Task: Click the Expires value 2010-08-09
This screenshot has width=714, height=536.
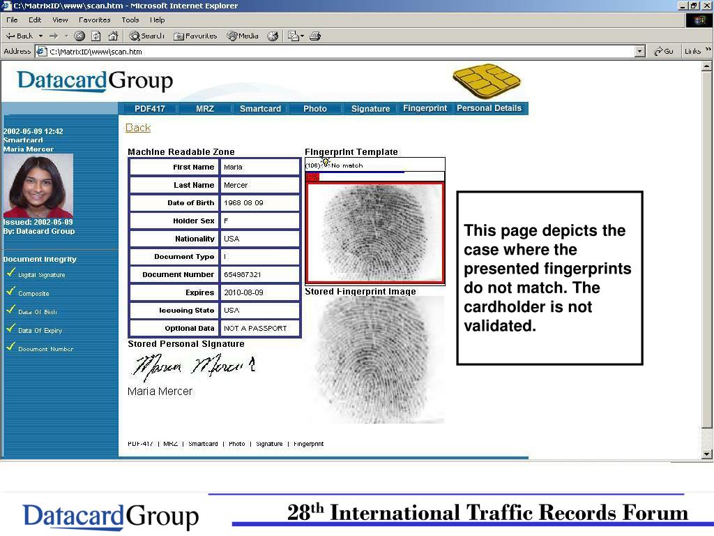Action: click(x=243, y=292)
